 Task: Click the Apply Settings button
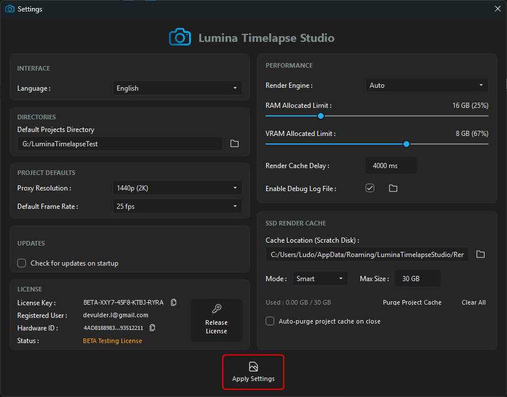point(253,372)
